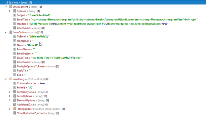This screenshot has width=206, height=124.
Task: Click the "true" value of ContinueInsertion
Action: [43, 83]
